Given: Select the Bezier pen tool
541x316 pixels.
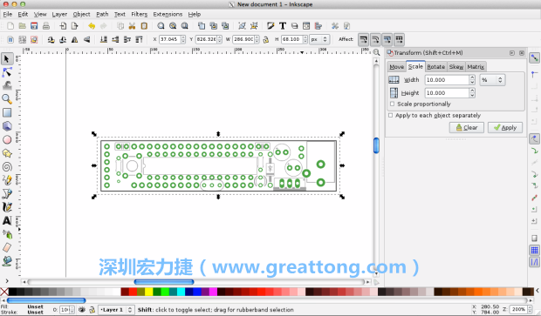Looking at the screenshot, I should coord(7,194).
